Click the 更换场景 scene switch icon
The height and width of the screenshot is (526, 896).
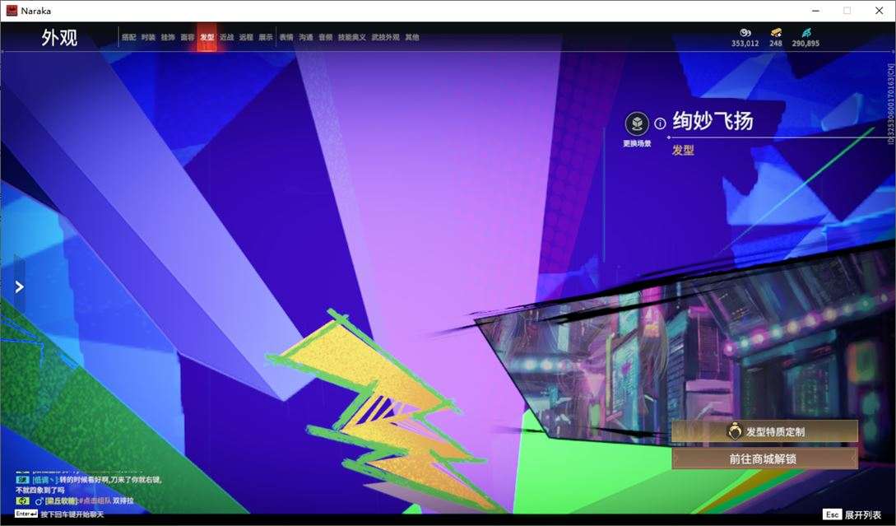(x=637, y=123)
